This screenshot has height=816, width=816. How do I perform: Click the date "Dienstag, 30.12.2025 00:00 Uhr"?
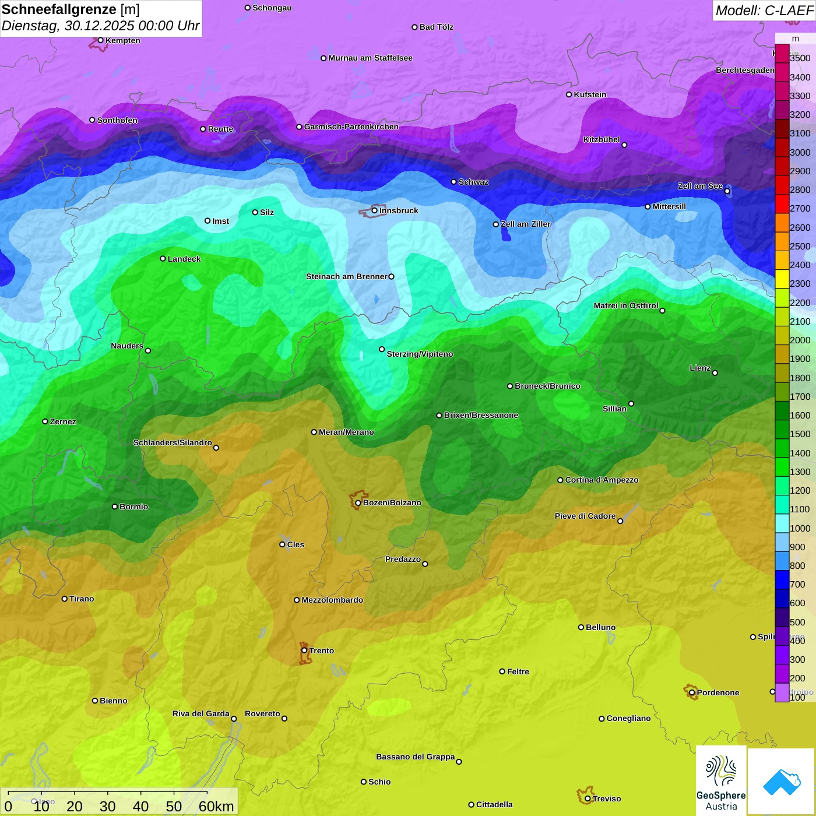[100, 26]
